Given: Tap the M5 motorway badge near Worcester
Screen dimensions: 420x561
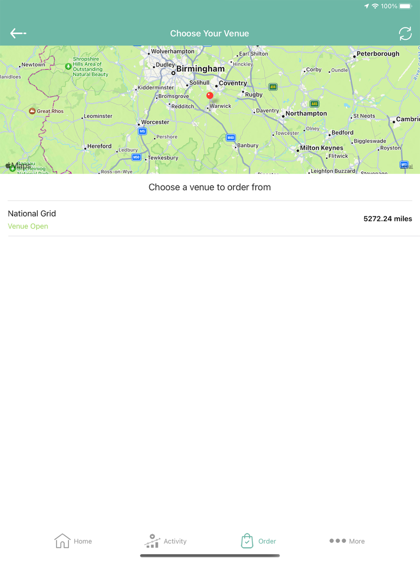Looking at the screenshot, I should point(142,131).
